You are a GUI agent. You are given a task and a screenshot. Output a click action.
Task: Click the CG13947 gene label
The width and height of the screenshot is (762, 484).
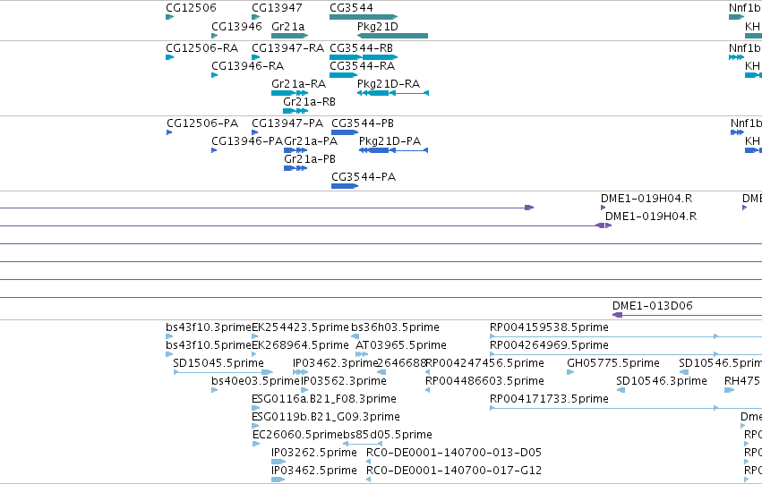pyautogui.click(x=277, y=8)
